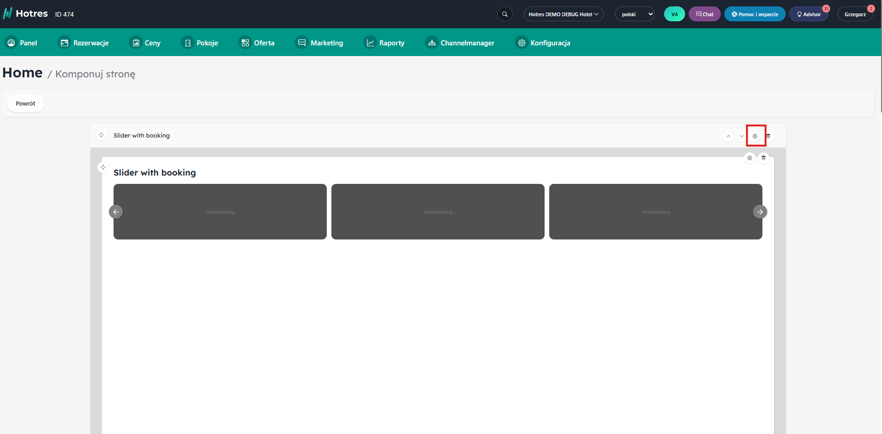Open the inner slider widget gear settings
882x434 pixels.
pyautogui.click(x=749, y=158)
